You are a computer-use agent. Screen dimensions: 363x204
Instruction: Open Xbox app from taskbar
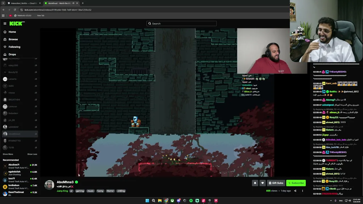(172, 201)
